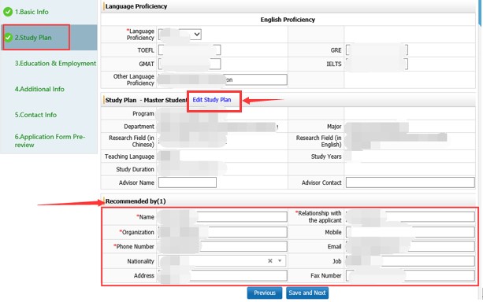Click the Research Field (in English) label

coord(319,141)
